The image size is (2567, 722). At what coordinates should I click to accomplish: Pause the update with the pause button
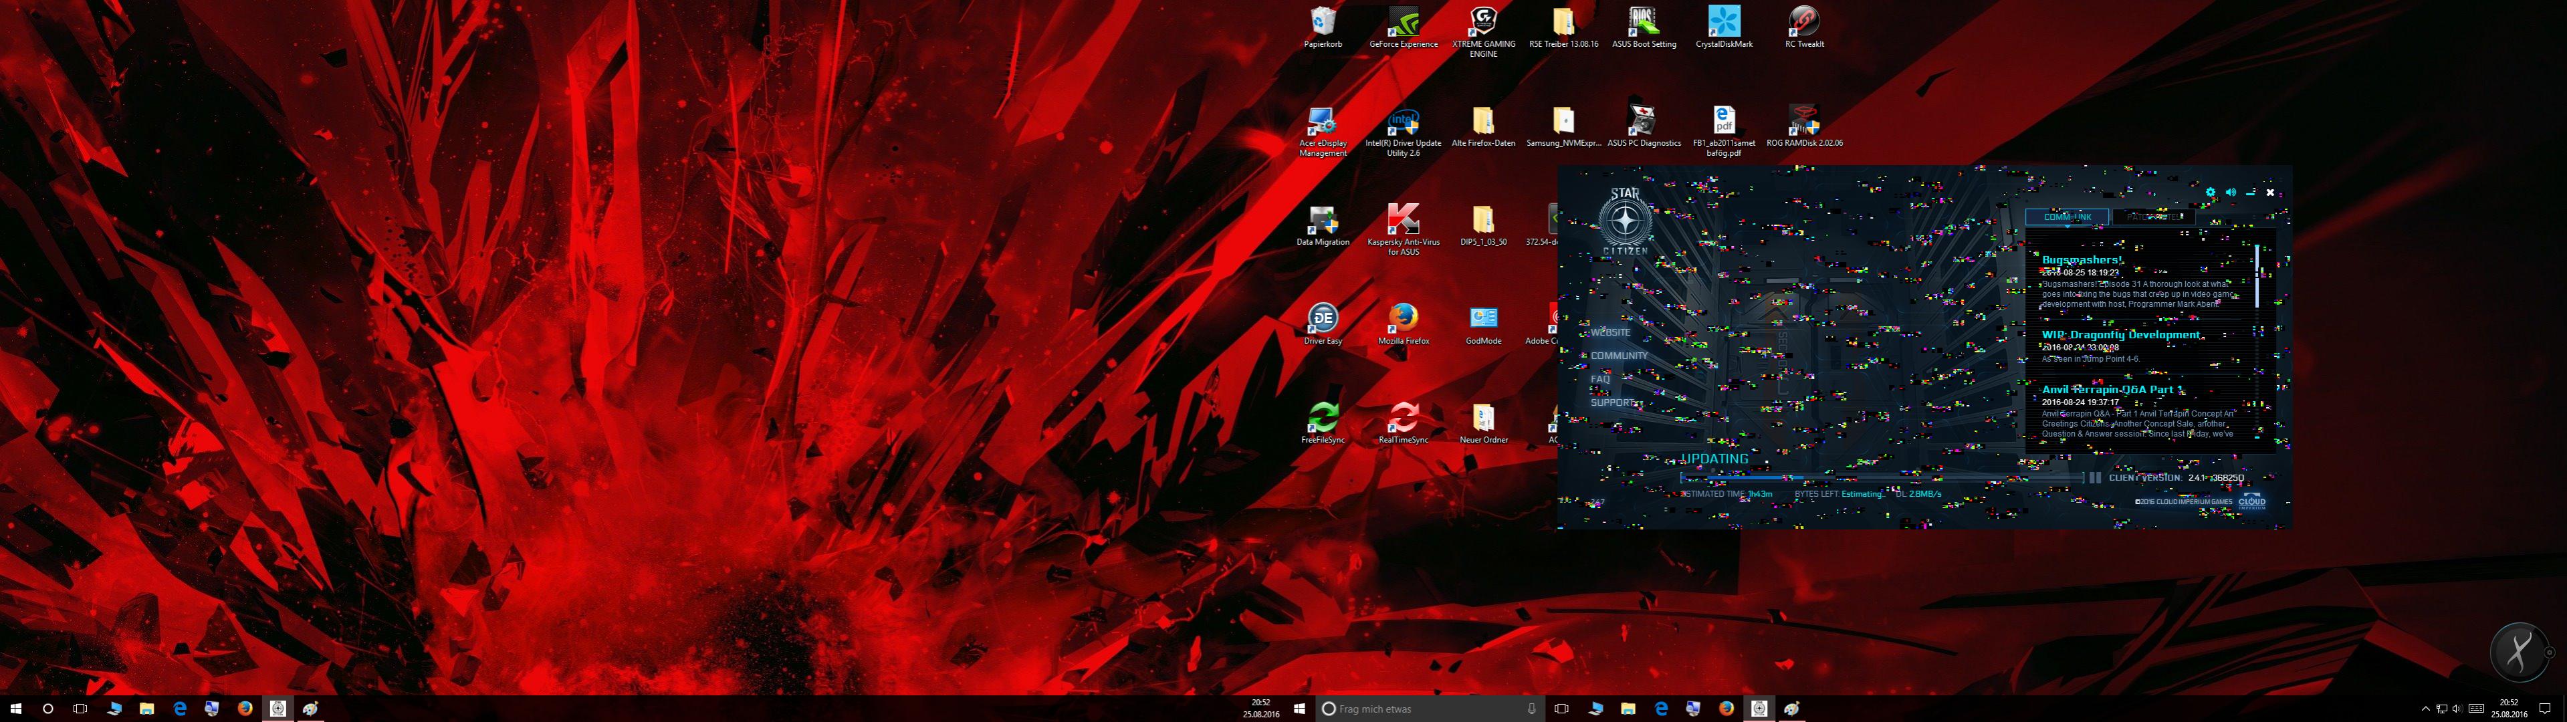[x=2096, y=478]
